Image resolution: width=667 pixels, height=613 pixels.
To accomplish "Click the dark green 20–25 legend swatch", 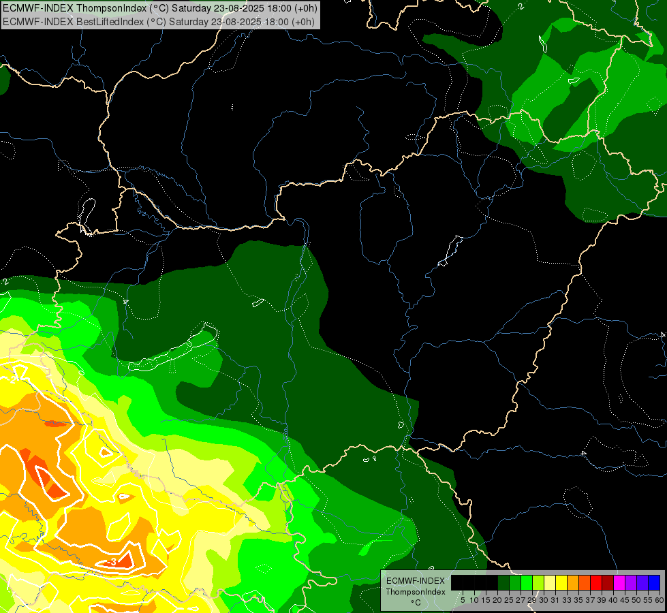I will coord(503,582).
